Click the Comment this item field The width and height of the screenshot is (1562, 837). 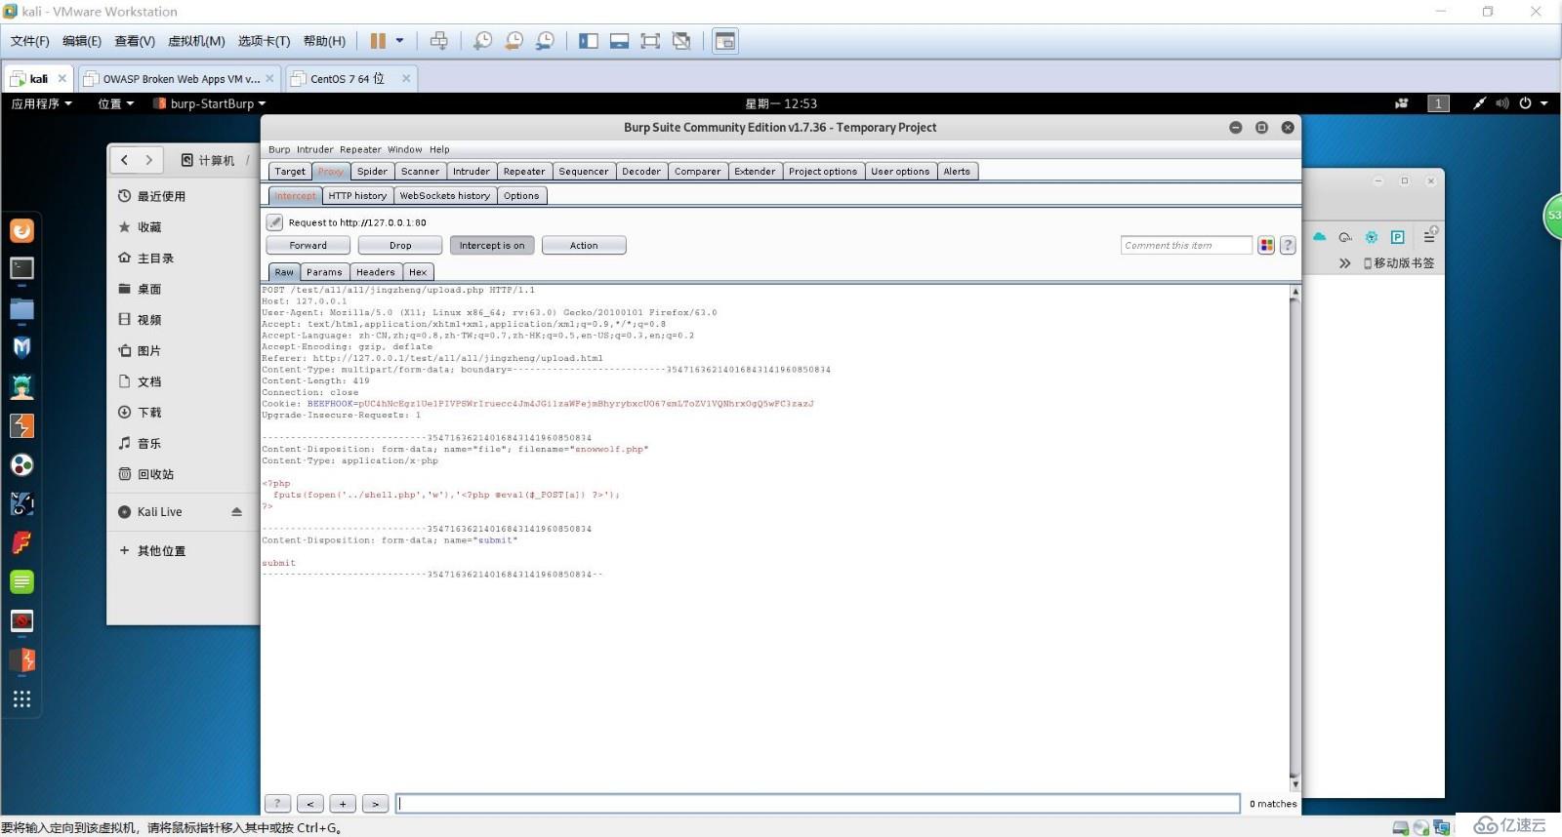pyautogui.click(x=1186, y=245)
